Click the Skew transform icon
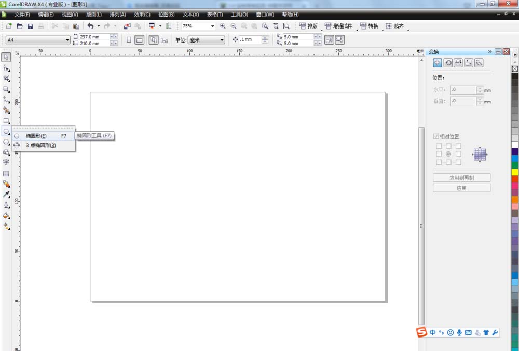This screenshot has width=519, height=351. coord(479,63)
